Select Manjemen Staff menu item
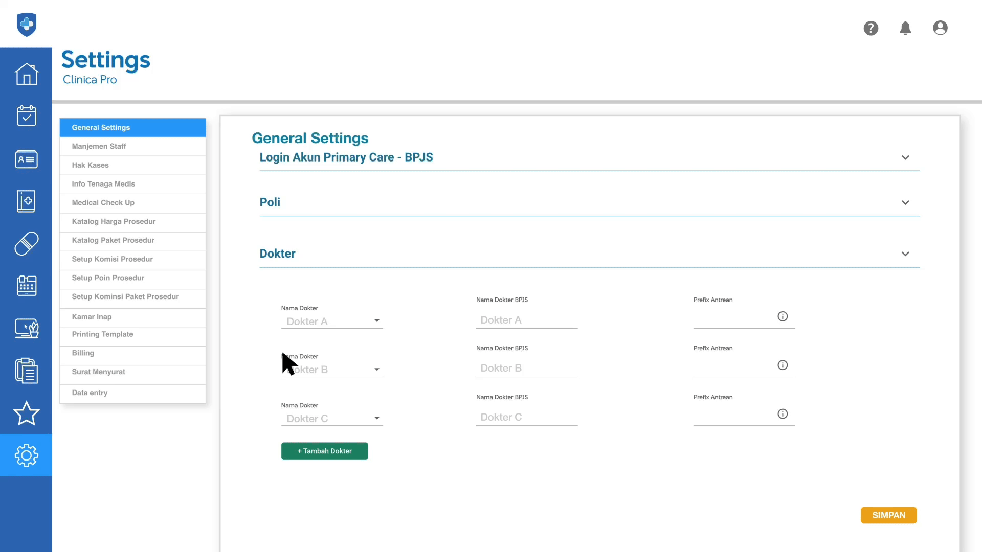This screenshot has height=552, width=982. pos(132,146)
